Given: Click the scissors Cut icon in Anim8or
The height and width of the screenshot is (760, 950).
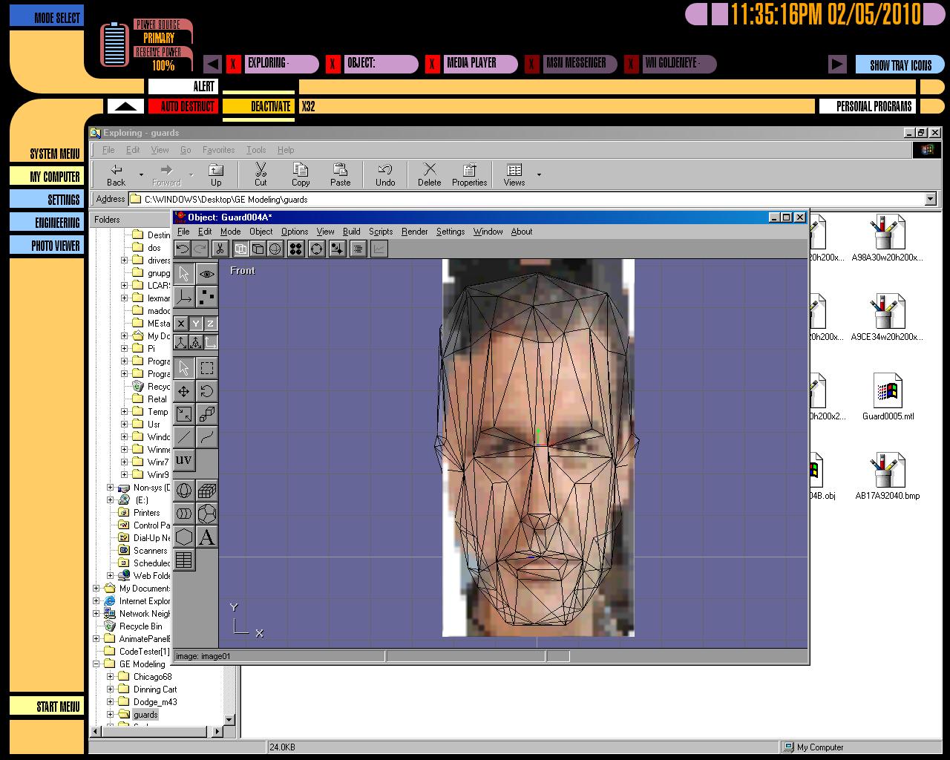Looking at the screenshot, I should [219, 249].
